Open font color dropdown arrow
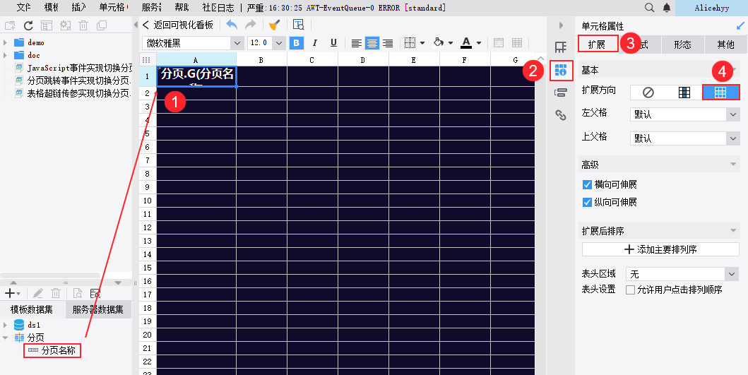 pos(479,43)
